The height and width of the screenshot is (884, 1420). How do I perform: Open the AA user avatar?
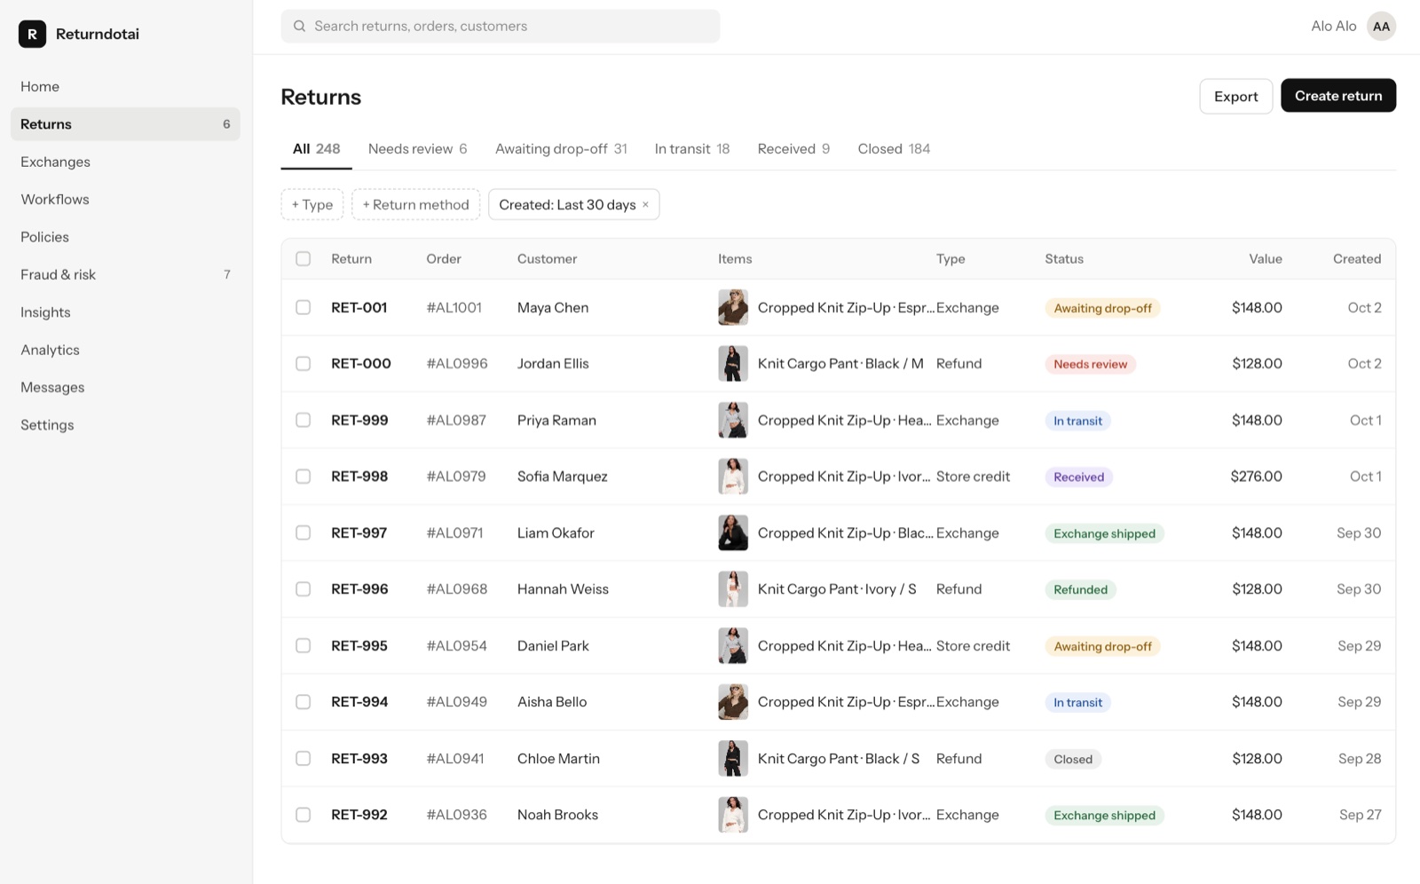(x=1381, y=27)
